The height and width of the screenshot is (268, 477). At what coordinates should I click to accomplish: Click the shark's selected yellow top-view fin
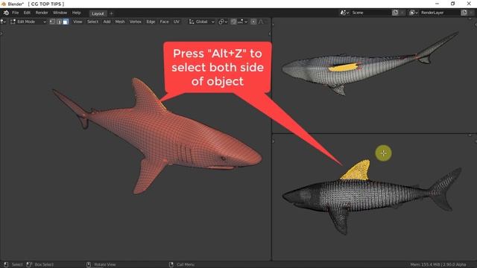pyautogui.click(x=343, y=67)
